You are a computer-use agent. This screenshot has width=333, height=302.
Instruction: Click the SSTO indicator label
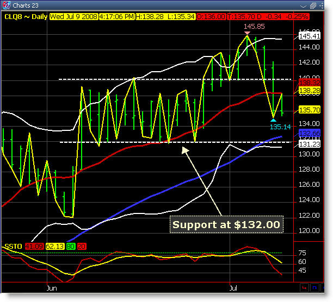(13, 246)
